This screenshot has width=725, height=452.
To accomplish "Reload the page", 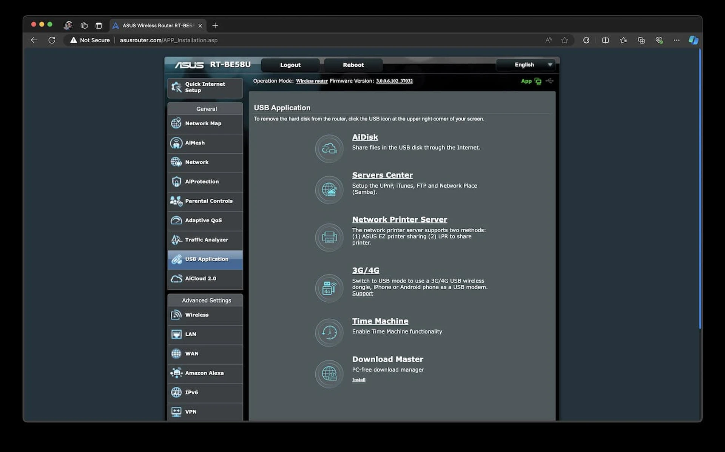I will (x=52, y=40).
